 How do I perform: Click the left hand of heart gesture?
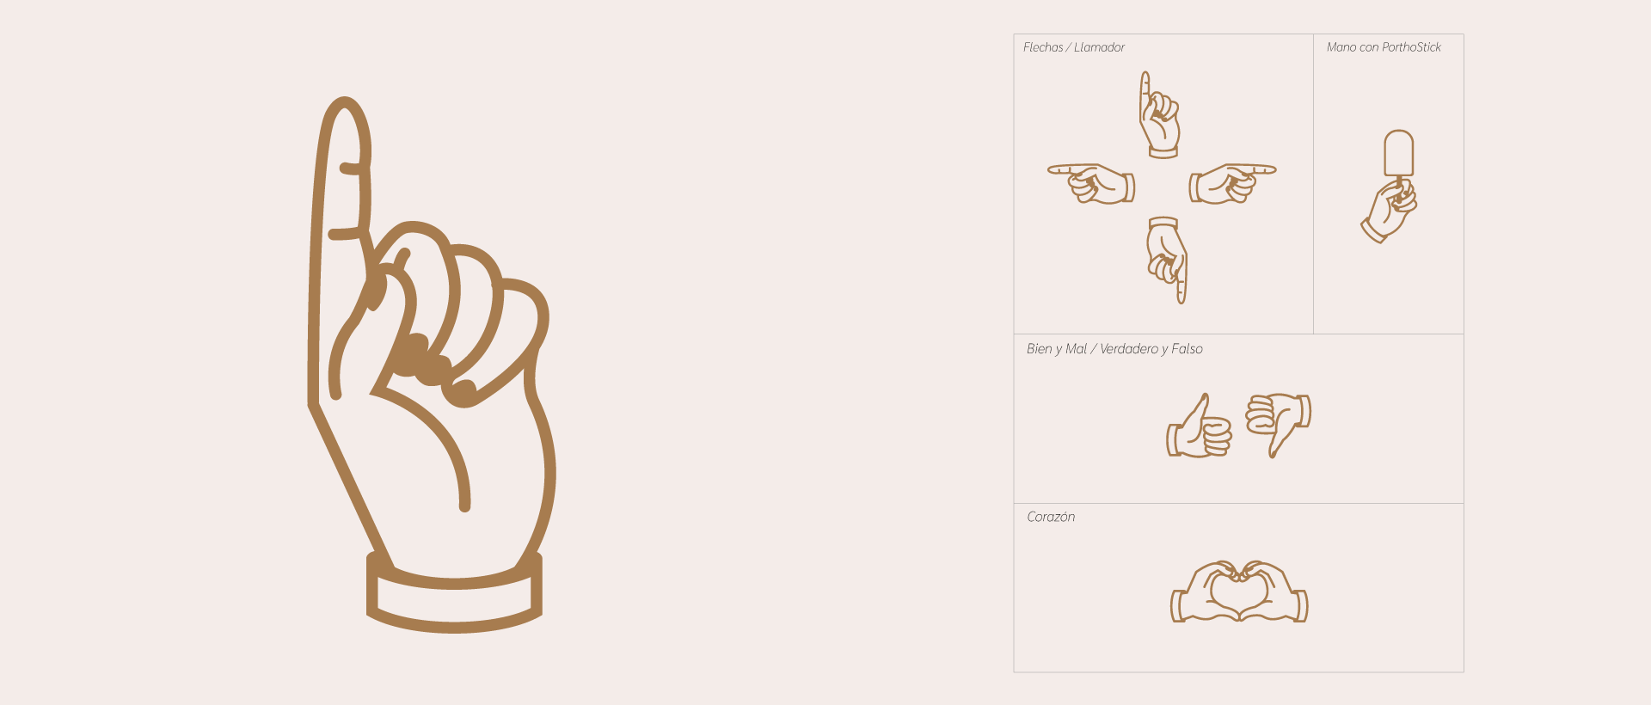point(1204,592)
